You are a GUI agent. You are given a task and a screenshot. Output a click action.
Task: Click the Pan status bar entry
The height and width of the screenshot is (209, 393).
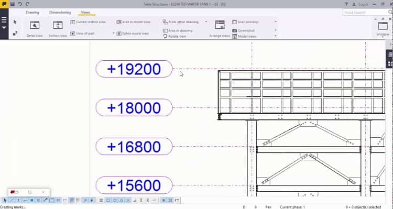(268, 207)
